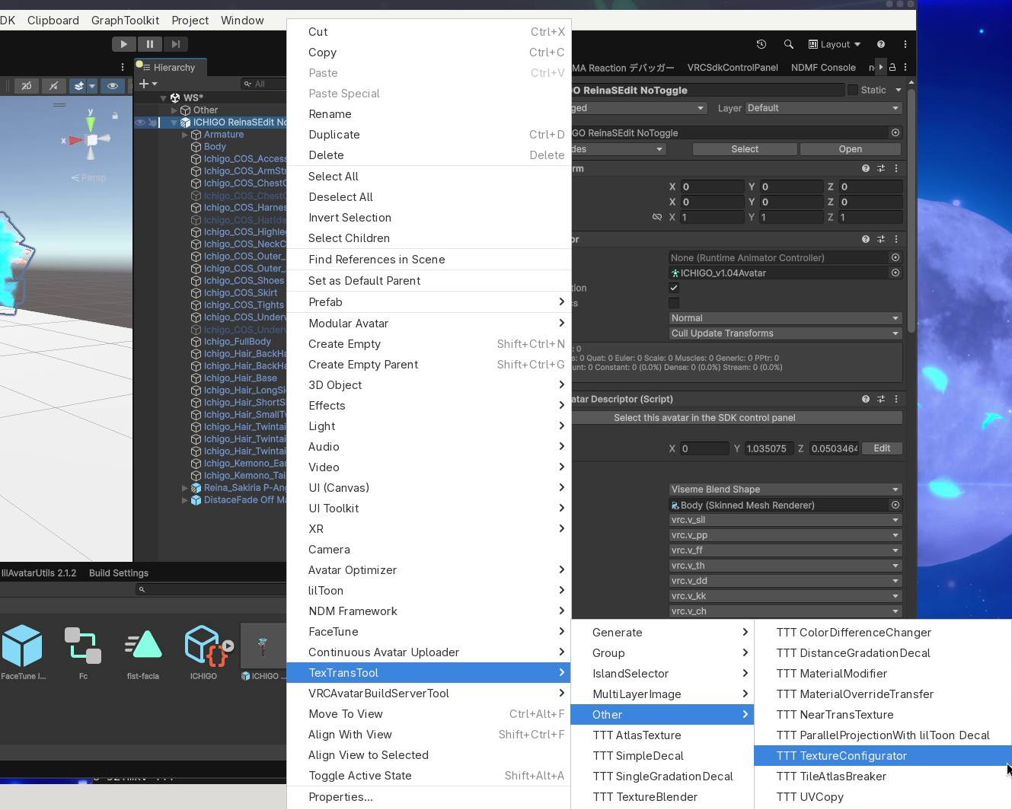Click the top toolbar help icon

tap(881, 44)
